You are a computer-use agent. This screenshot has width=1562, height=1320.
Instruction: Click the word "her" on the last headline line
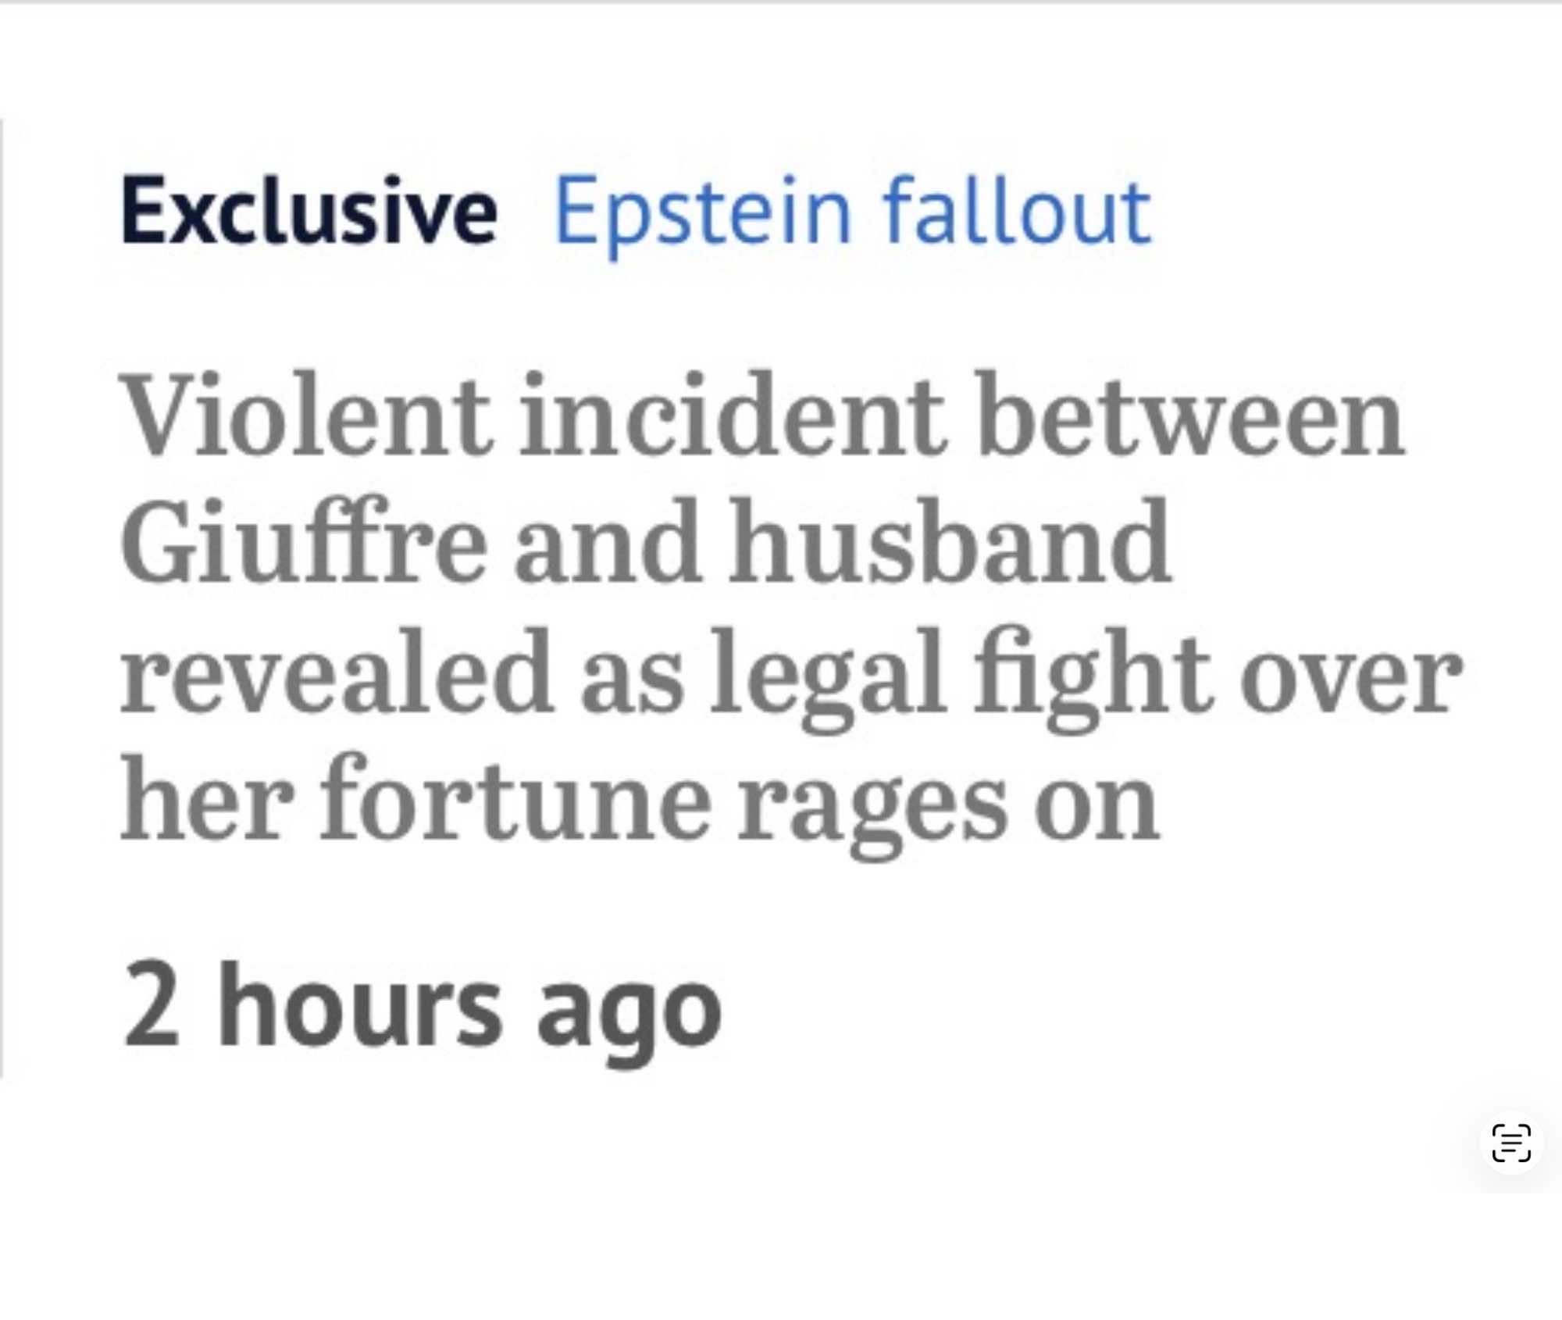[x=207, y=801]
